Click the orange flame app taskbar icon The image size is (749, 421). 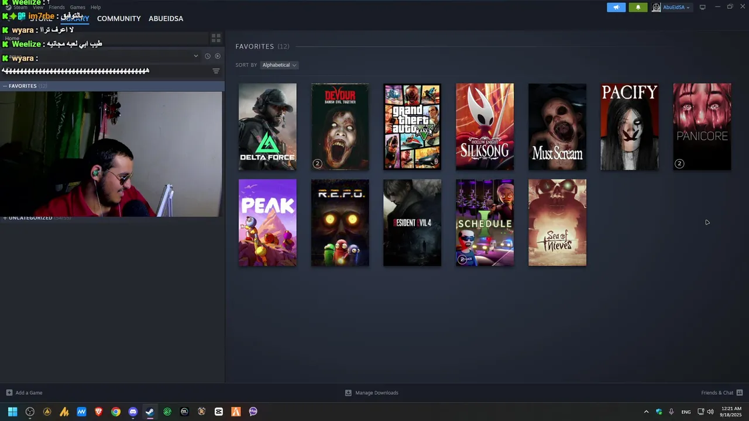[236, 412]
